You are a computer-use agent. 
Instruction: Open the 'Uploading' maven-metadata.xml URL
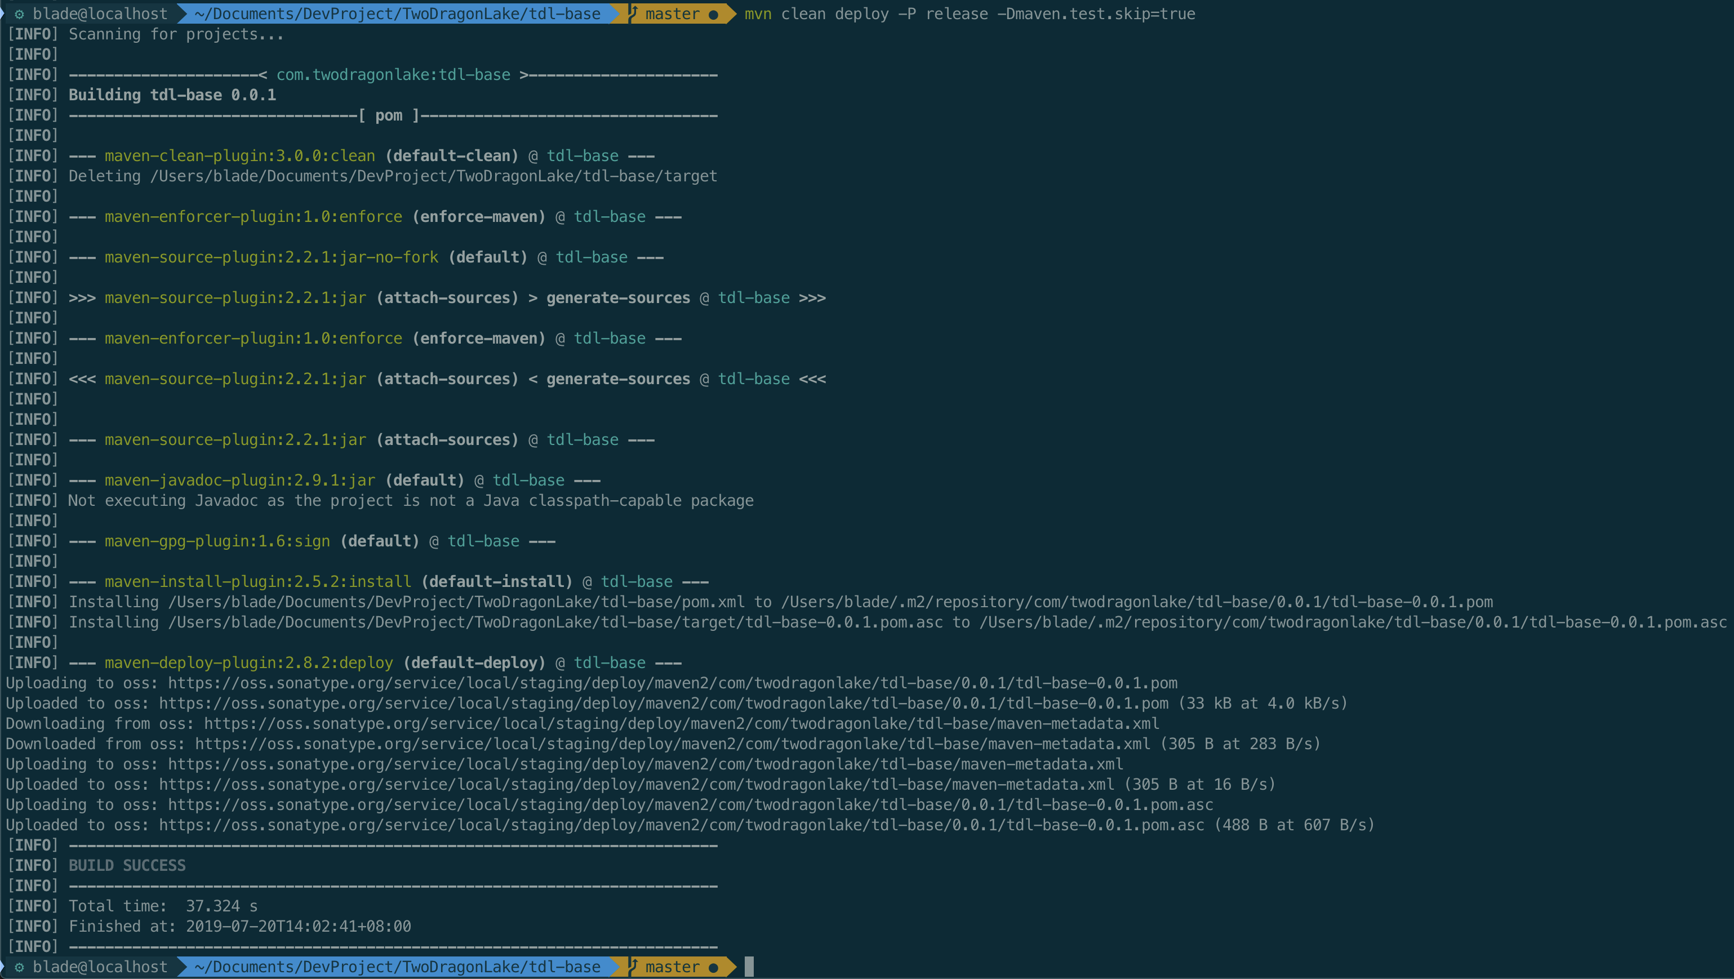click(646, 764)
